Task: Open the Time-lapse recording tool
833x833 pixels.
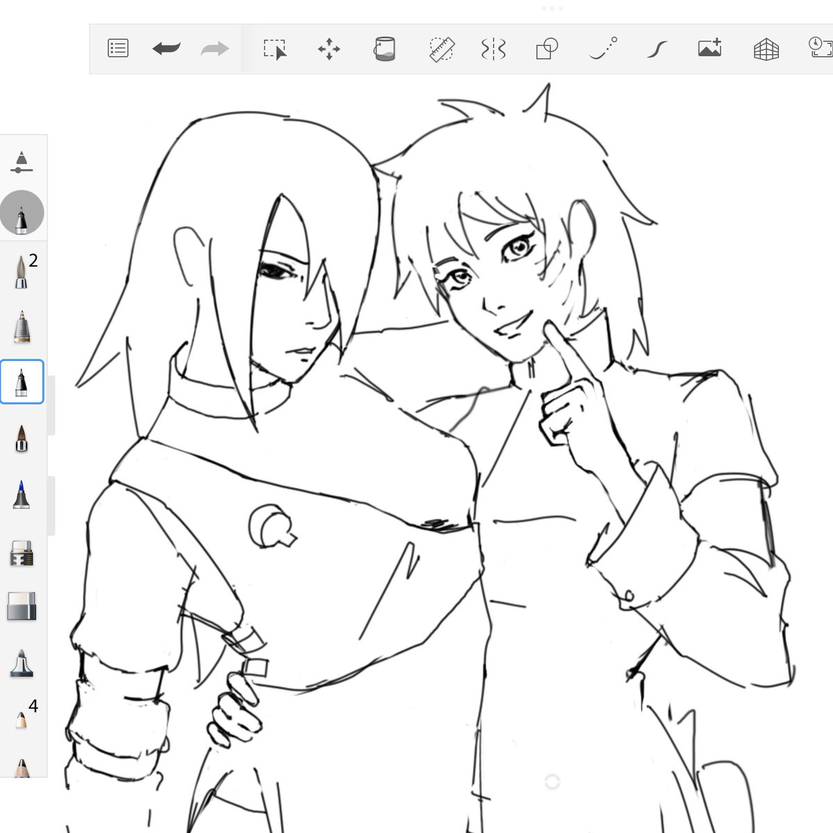Action: (x=821, y=47)
